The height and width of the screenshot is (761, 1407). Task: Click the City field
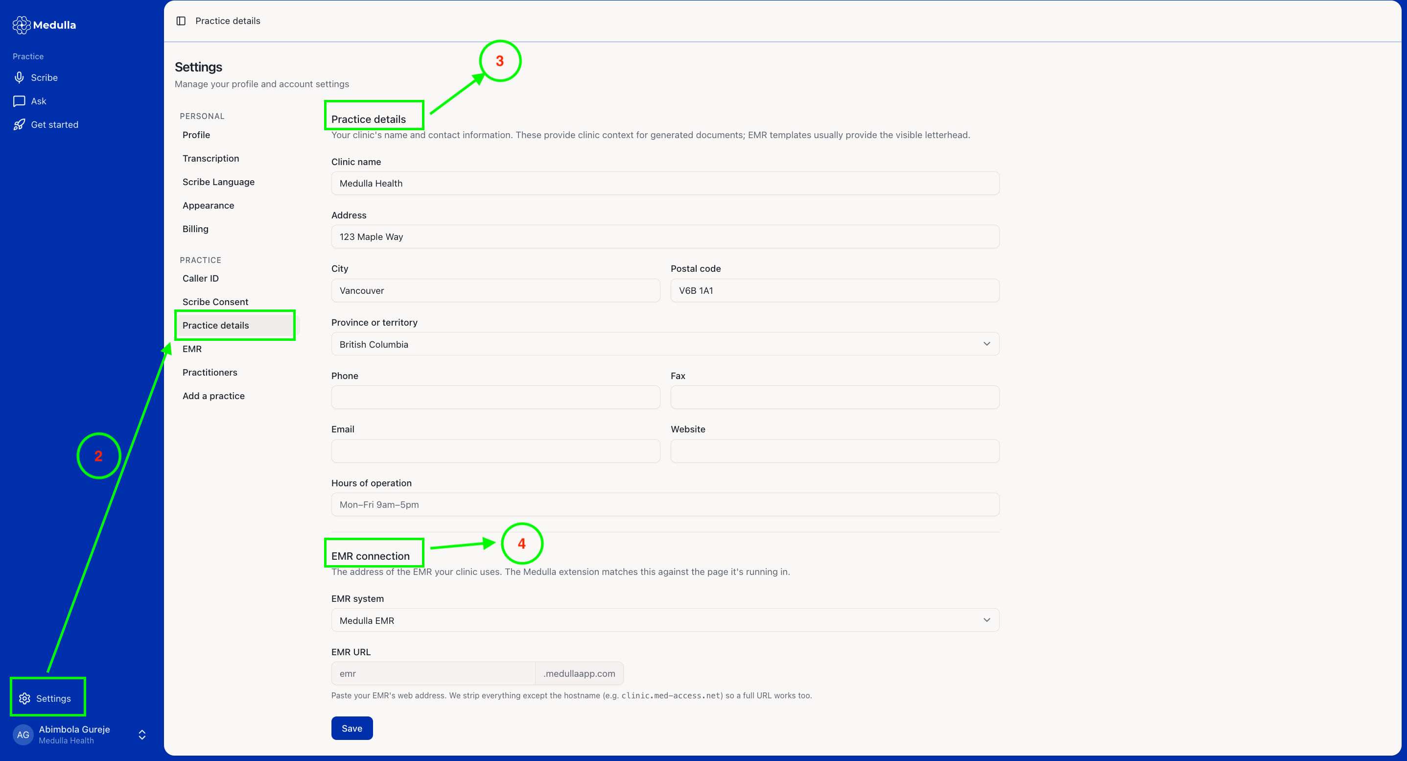click(x=495, y=290)
